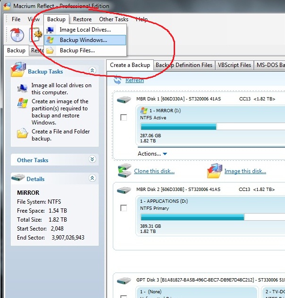This screenshot has width=285, height=298.
Task: Click the image all local drives icon
Action: [22, 88]
